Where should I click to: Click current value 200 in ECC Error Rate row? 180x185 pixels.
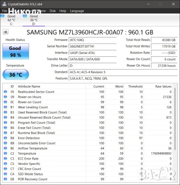click(x=102, y=158)
